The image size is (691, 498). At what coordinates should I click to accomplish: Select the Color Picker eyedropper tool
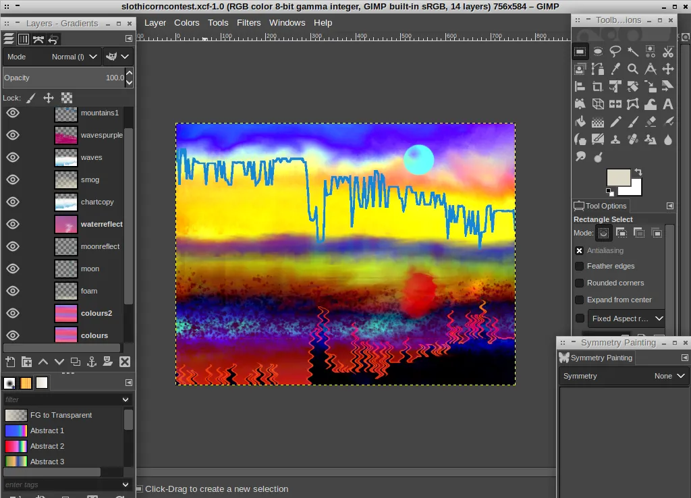(615, 70)
